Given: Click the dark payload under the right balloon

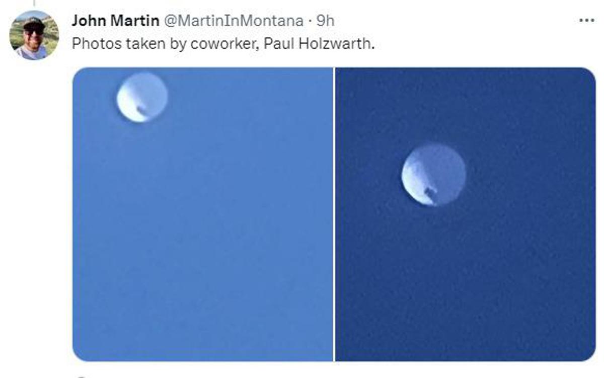Looking at the screenshot, I should pos(431,194).
